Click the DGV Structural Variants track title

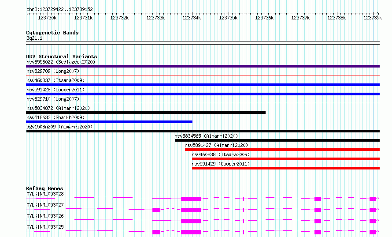click(x=62, y=56)
